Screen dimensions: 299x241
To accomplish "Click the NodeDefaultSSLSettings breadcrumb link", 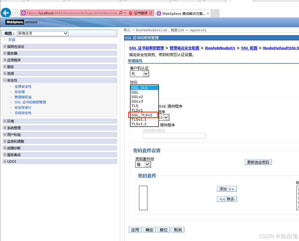I will click(x=281, y=48).
